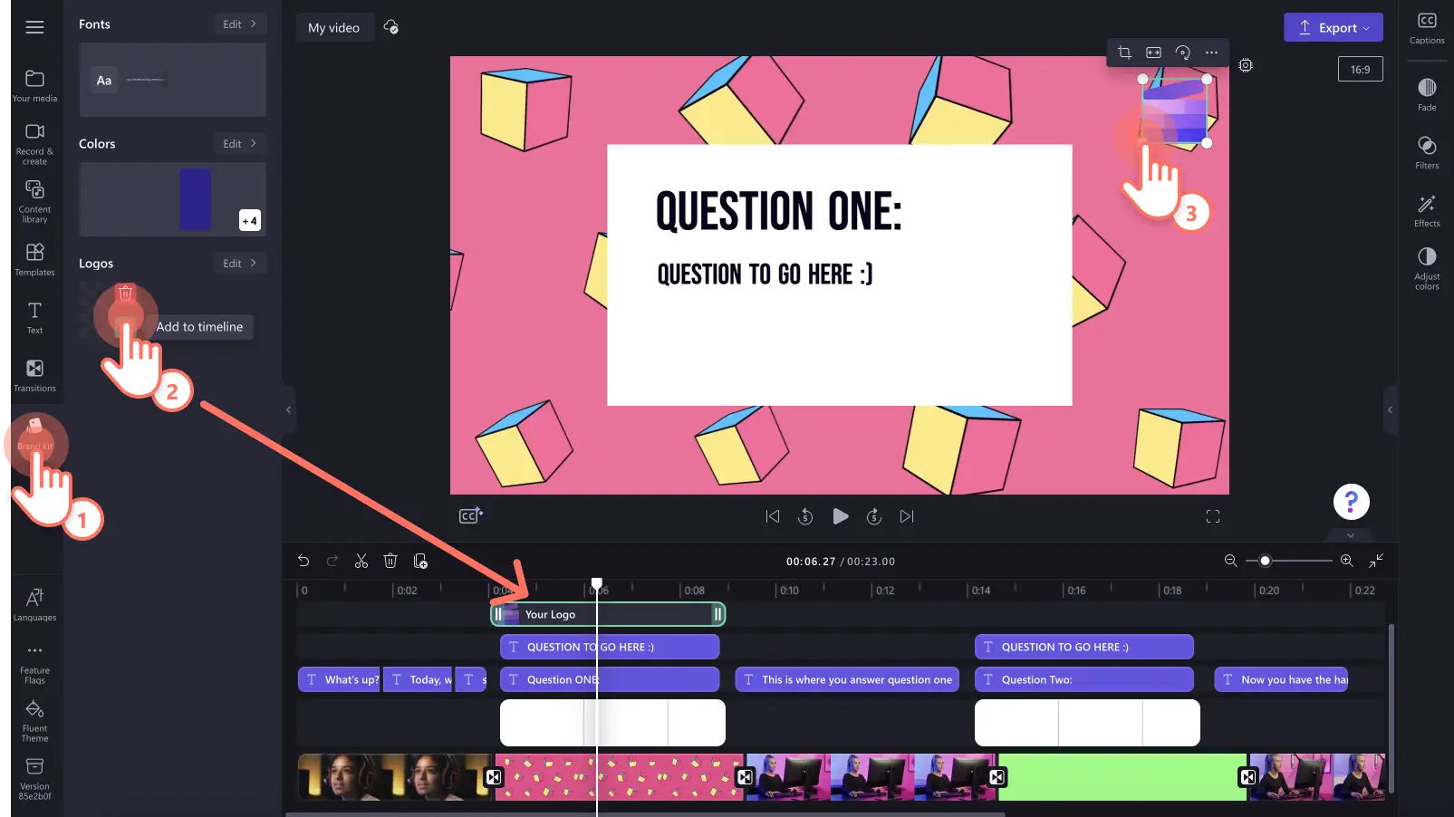1454x817 pixels.
Task: Open Captions panel
Action: [x=1427, y=28]
